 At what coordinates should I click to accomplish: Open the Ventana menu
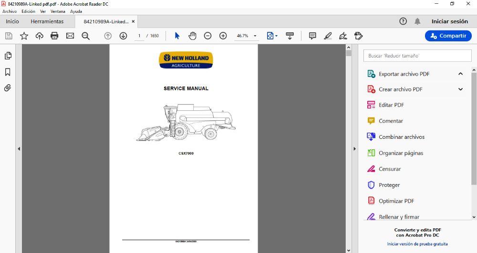coord(58,11)
